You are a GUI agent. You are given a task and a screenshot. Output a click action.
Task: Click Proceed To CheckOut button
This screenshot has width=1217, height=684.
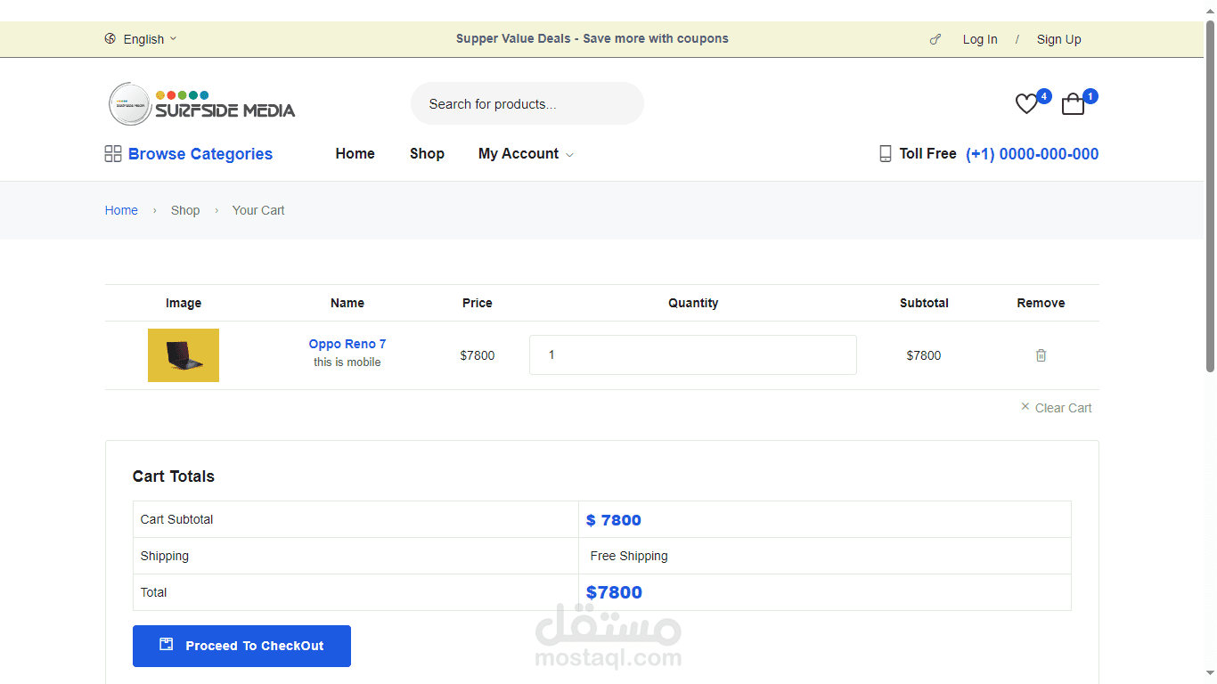(x=241, y=646)
